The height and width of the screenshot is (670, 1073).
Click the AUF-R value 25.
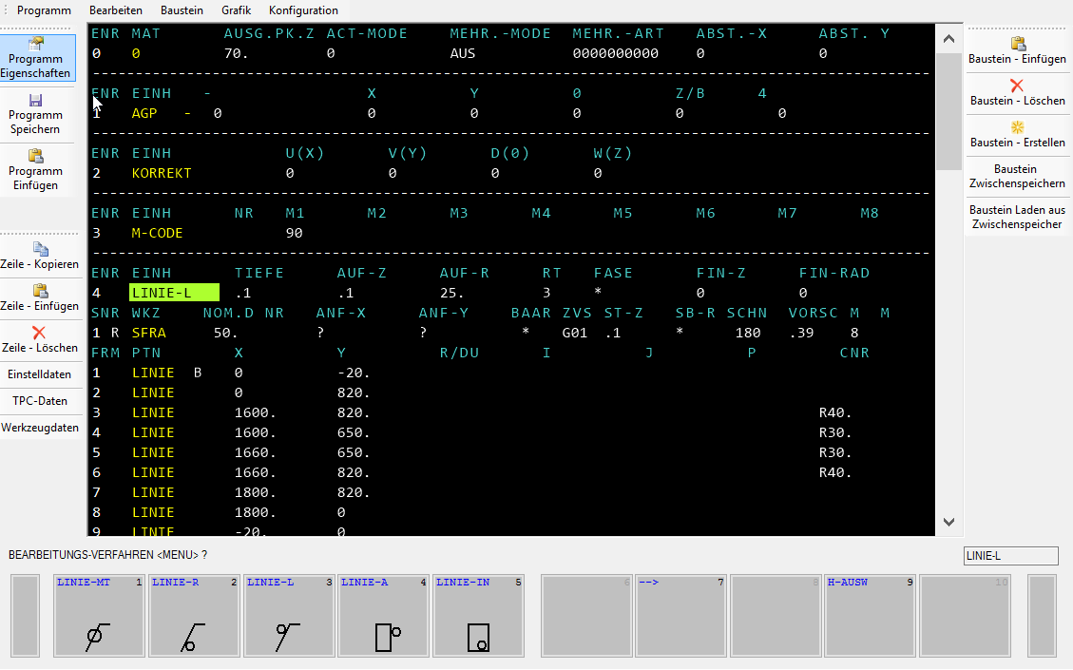click(x=451, y=293)
